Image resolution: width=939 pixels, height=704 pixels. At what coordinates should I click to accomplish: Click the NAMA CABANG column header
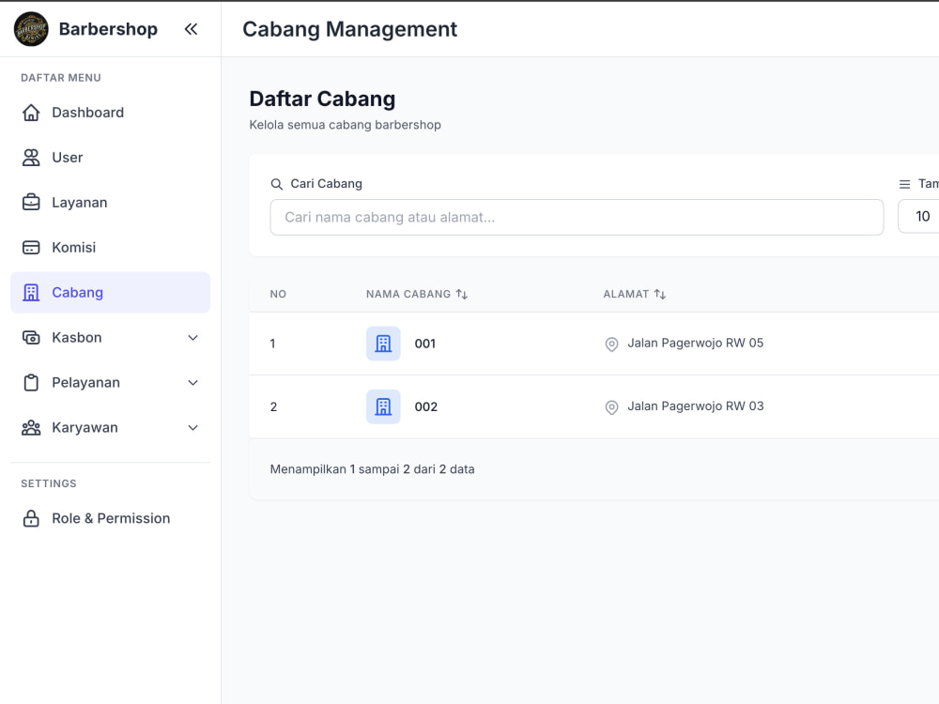click(x=408, y=294)
